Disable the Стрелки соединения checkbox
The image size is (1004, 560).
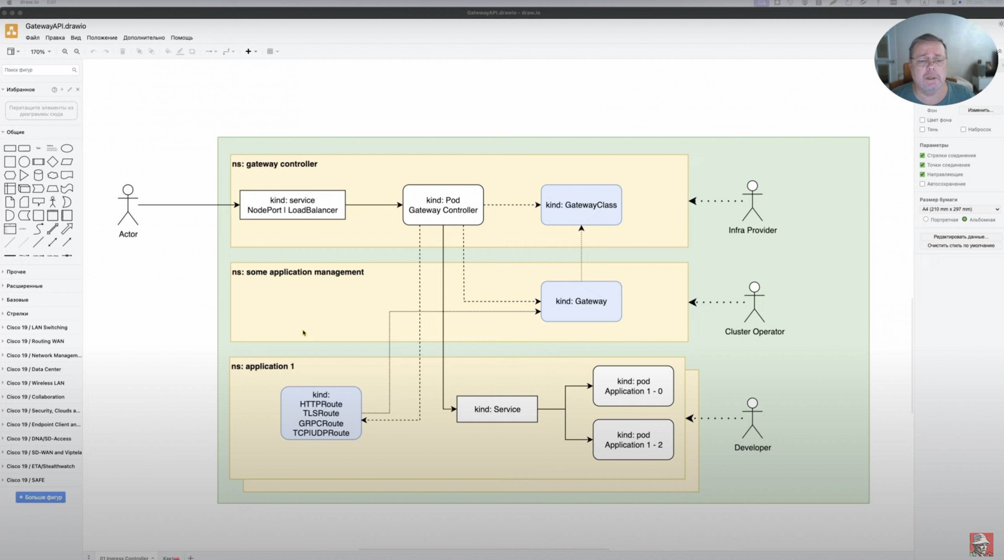click(x=922, y=155)
